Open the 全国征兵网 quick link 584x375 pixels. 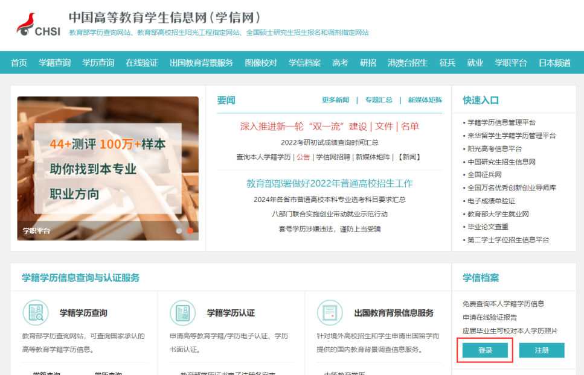(484, 175)
